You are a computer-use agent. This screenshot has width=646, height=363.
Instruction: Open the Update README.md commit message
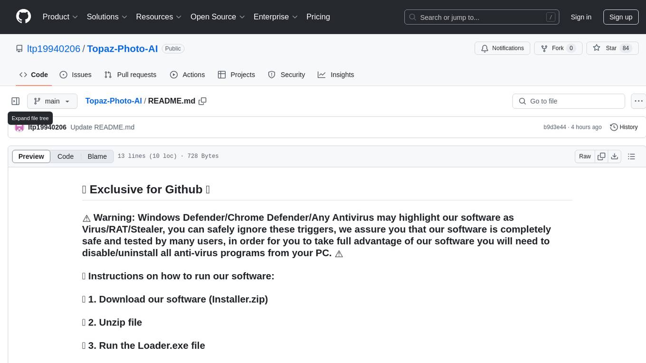(x=102, y=127)
